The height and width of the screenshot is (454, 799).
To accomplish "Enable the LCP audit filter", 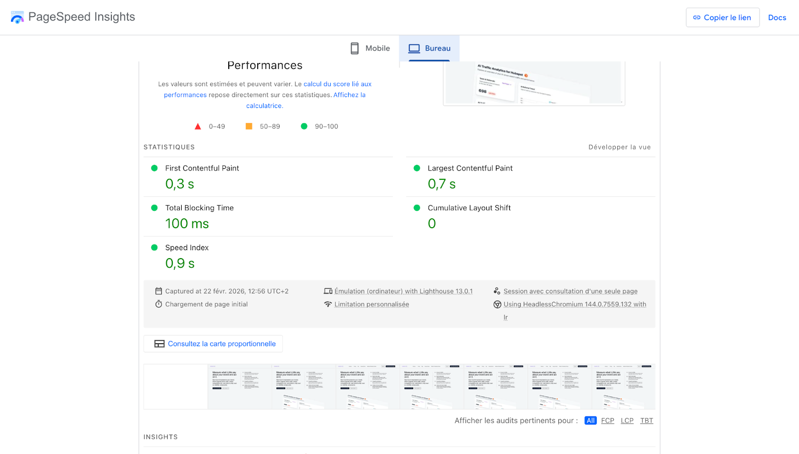I will [x=627, y=420].
